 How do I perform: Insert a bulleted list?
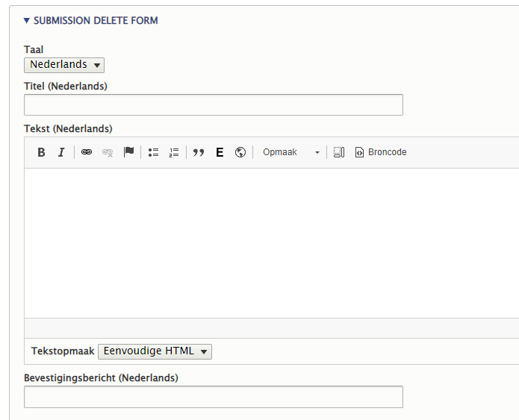click(x=154, y=152)
